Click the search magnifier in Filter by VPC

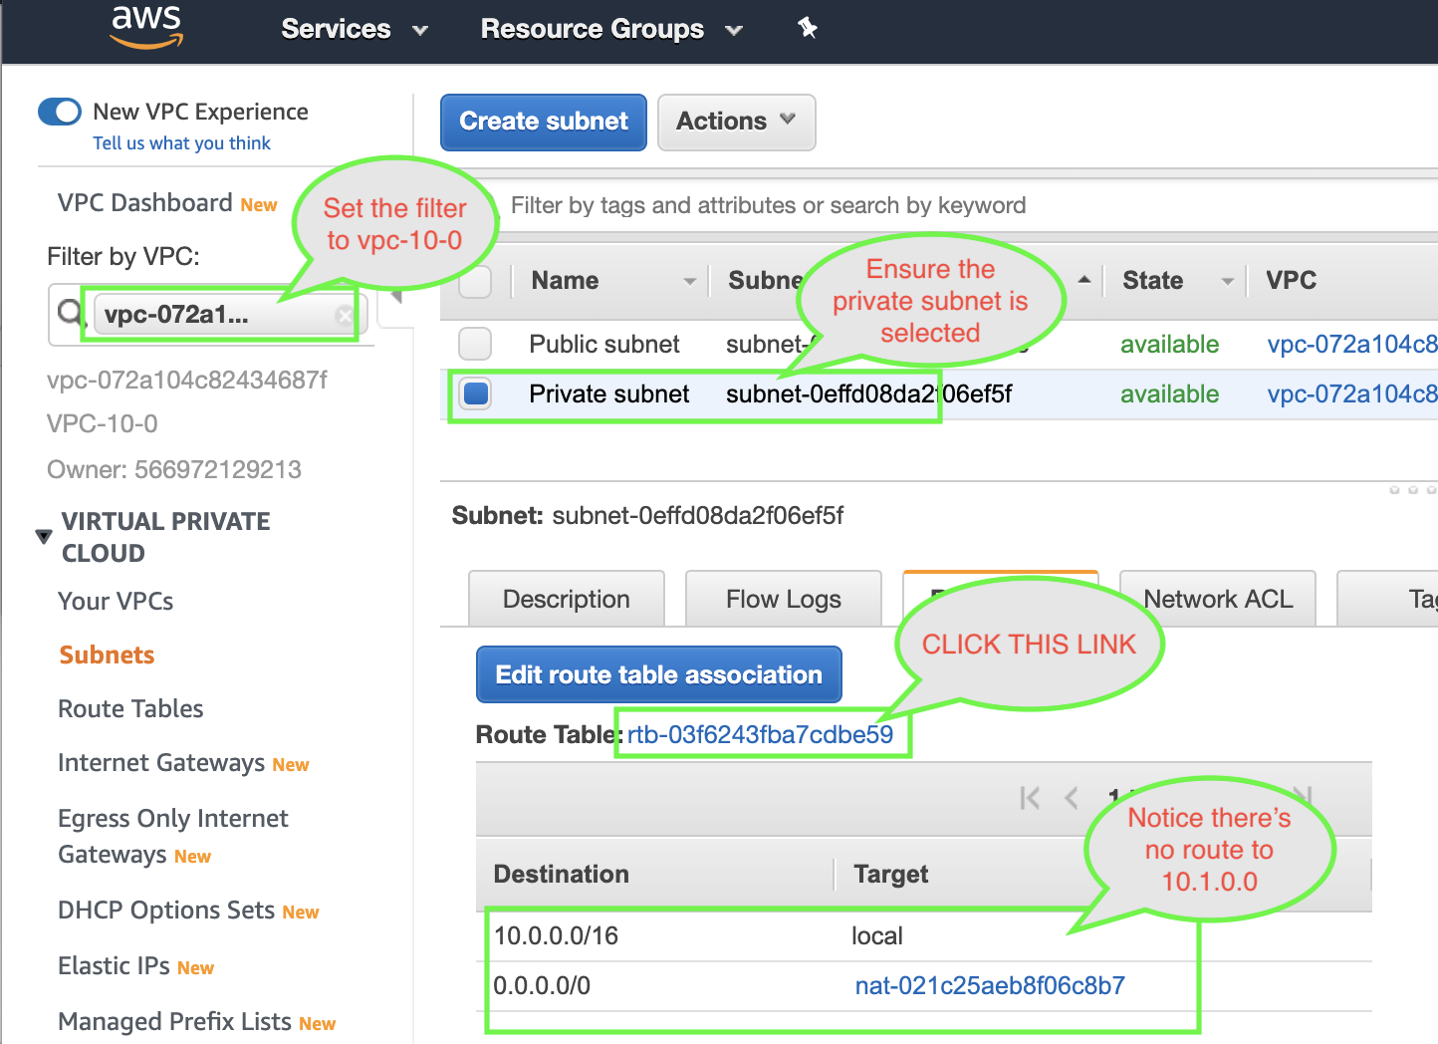tap(70, 314)
